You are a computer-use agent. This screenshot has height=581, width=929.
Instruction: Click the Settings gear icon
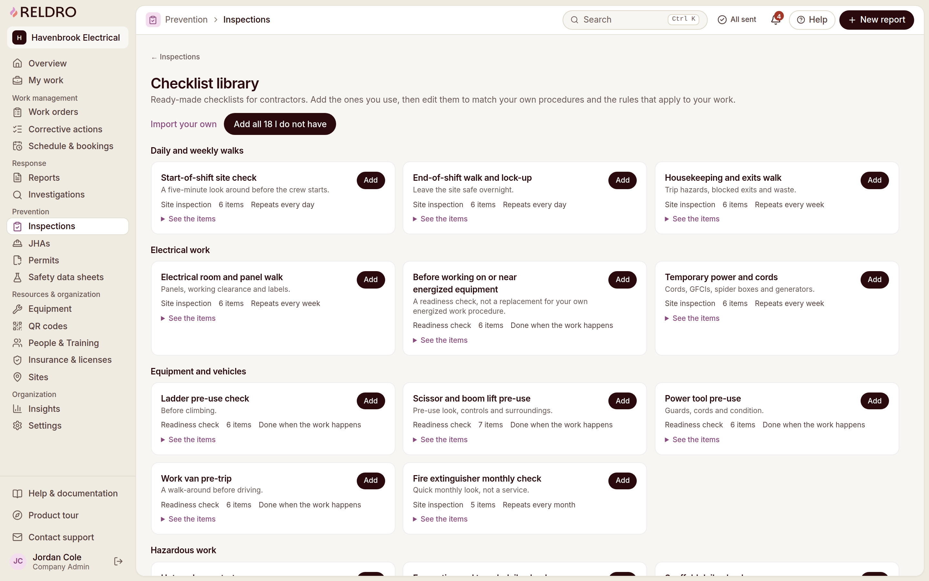click(17, 426)
